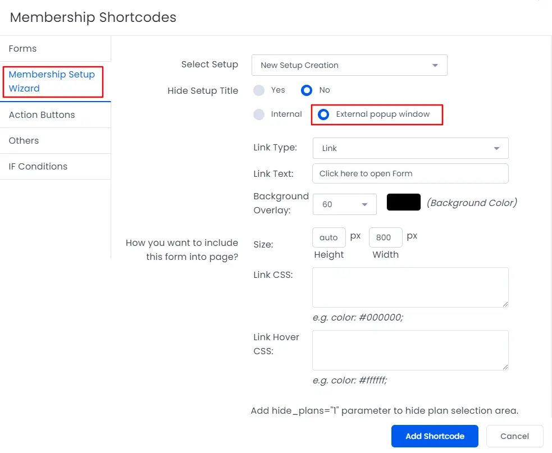552x453 pixels.
Task: Click the Height size field
Action: [329, 237]
